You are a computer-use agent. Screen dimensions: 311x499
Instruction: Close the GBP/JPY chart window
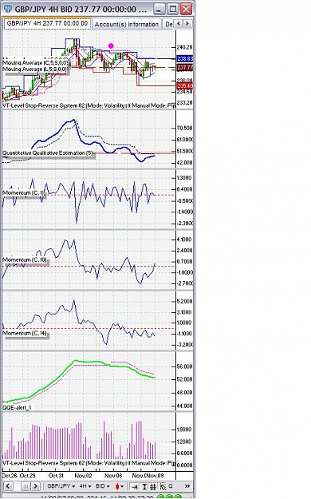point(187,9)
